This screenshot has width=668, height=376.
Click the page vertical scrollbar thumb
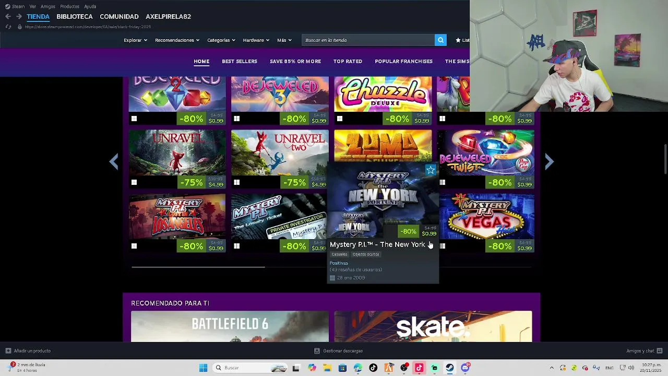(665, 159)
